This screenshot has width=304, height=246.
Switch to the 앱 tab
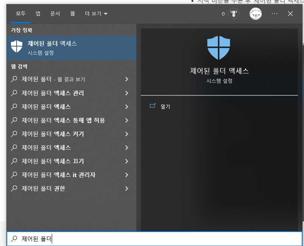click(x=38, y=14)
